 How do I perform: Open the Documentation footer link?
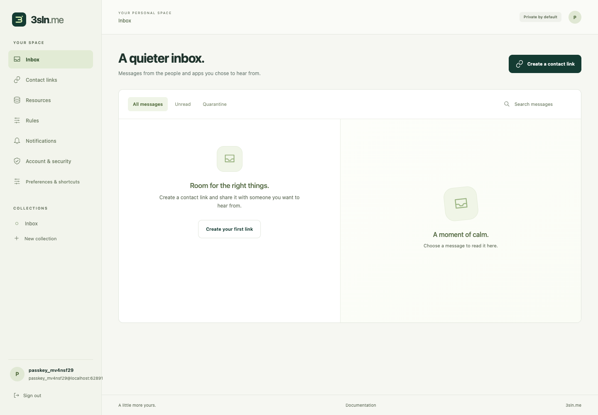click(x=361, y=405)
